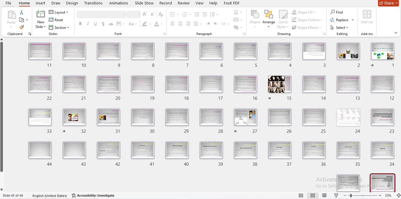This screenshot has height=199, width=401.
Task: Click the Cut scissors icon
Action: click(x=22, y=12)
